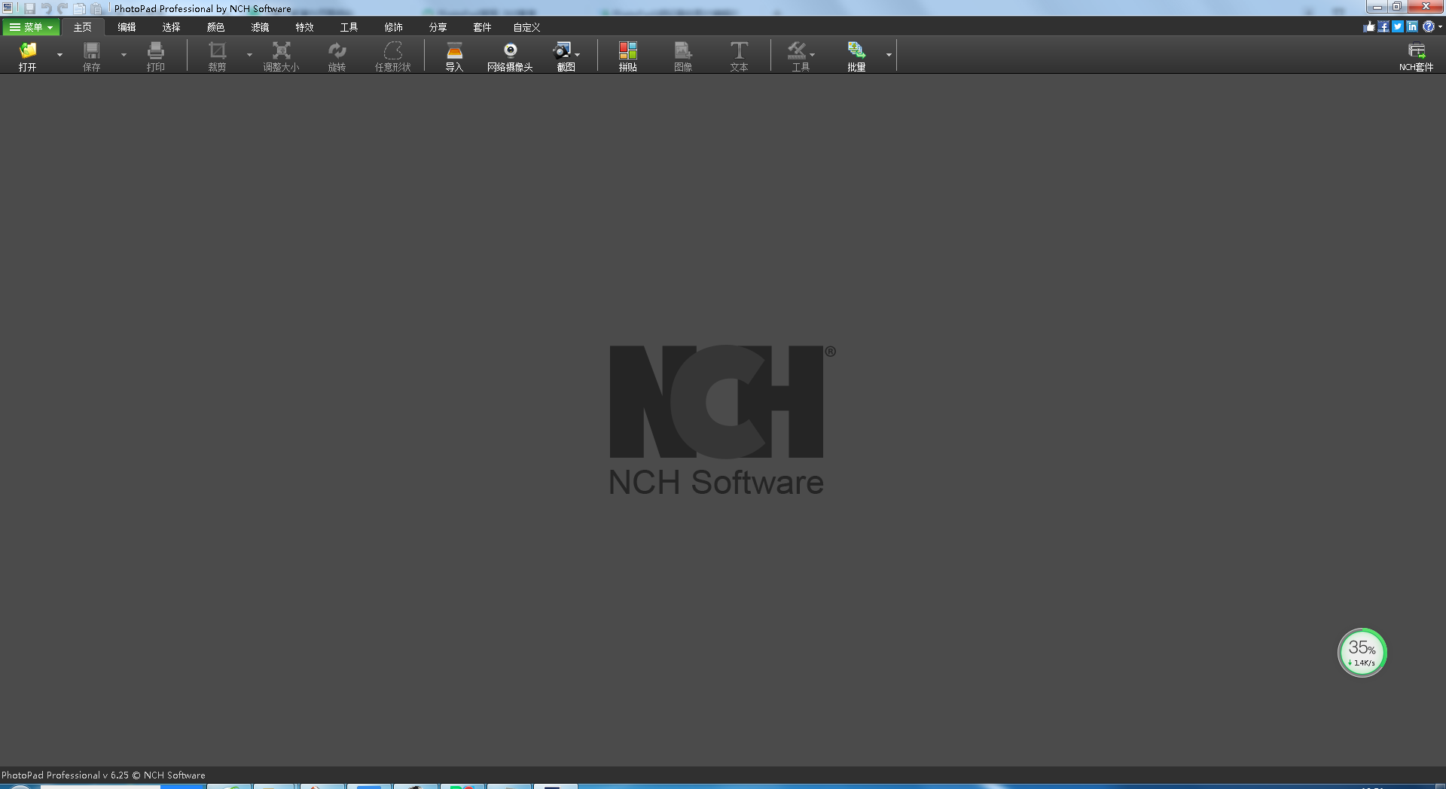The width and height of the screenshot is (1446, 789).
Task: Open the NCH套件 toolbox icon
Action: point(1416,51)
